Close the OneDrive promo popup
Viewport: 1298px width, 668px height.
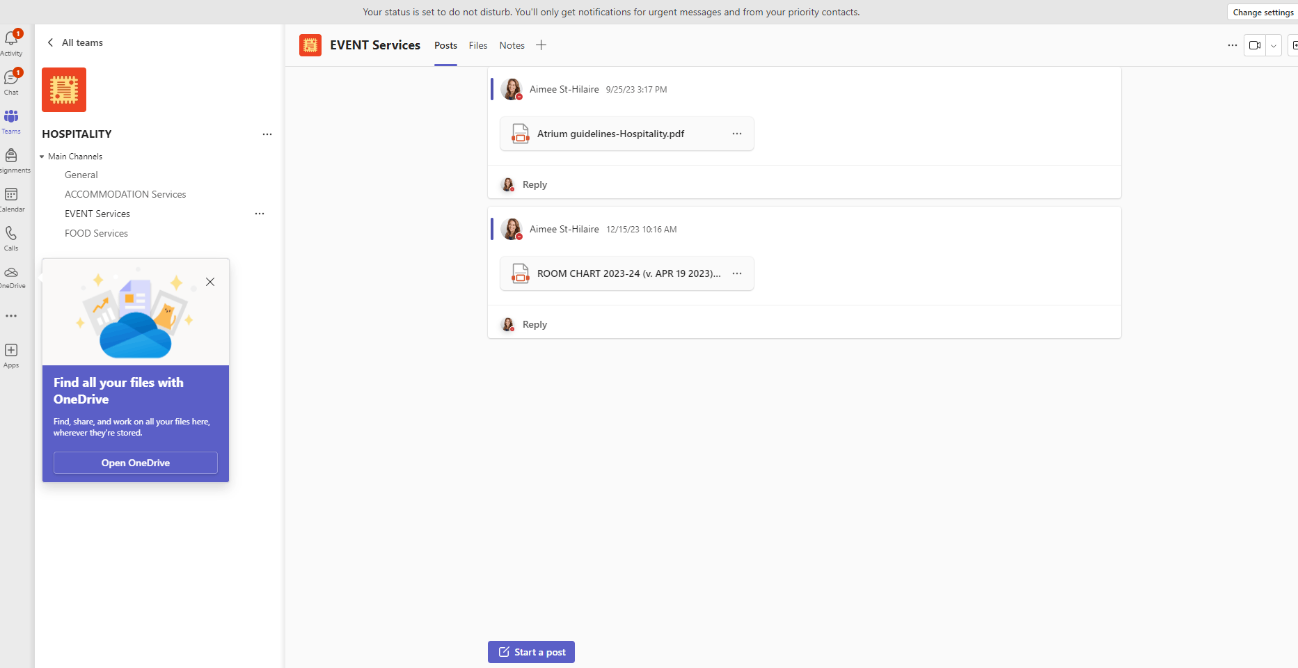pyautogui.click(x=210, y=282)
